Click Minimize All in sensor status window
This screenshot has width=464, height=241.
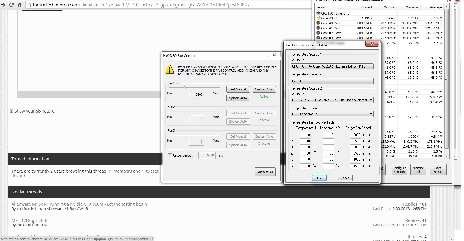click(418, 170)
